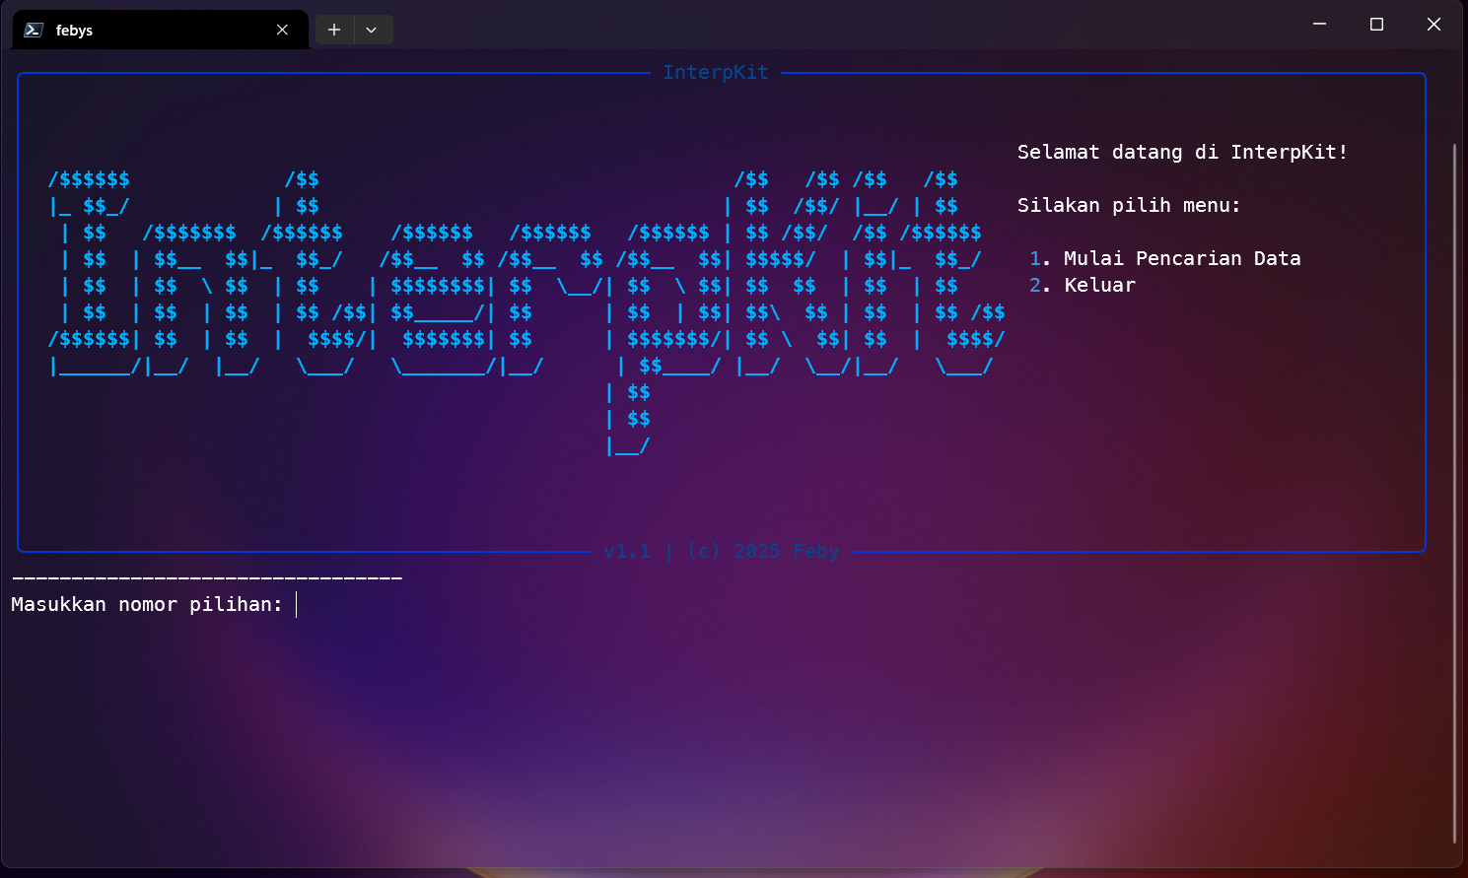The width and height of the screenshot is (1468, 878).
Task: Click the febys tab title text
Action: tap(73, 30)
